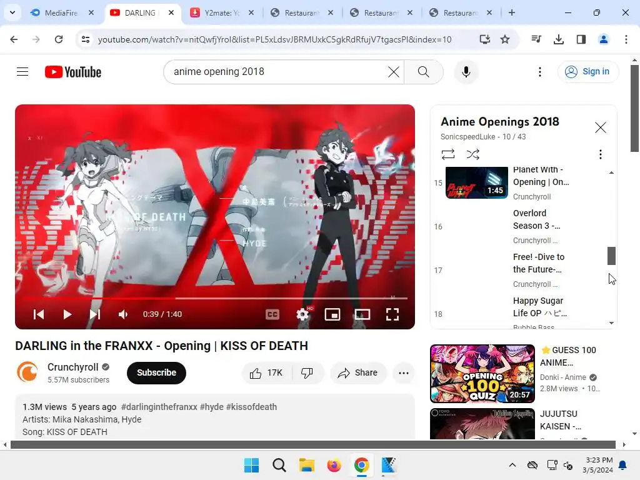Open the GUESS 100 ANIME quiz thumbnail
The width and height of the screenshot is (640, 480).
(x=482, y=374)
